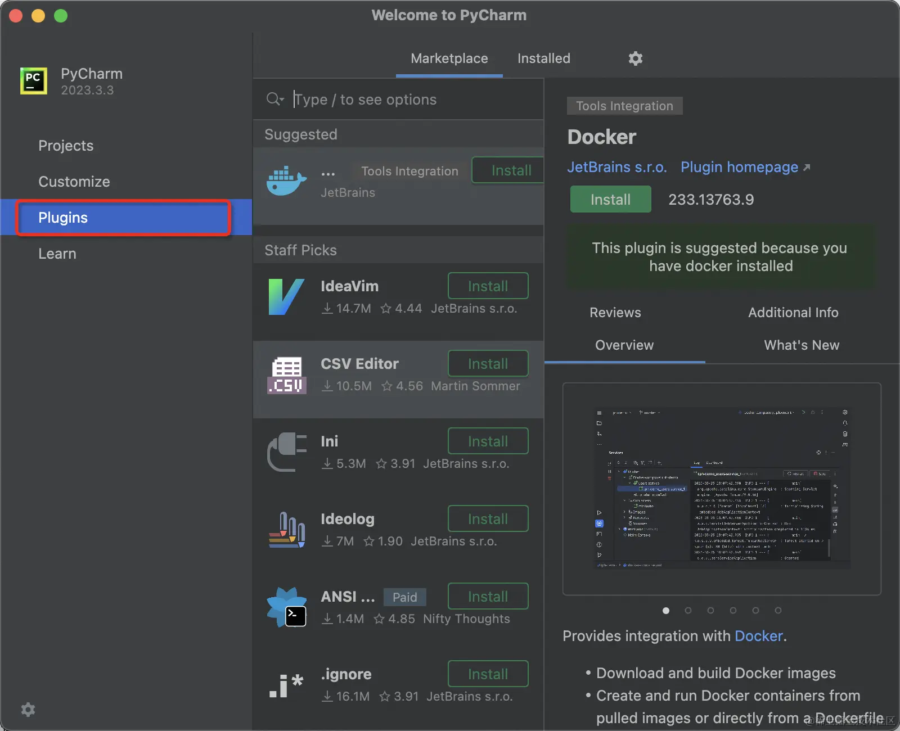This screenshot has width=900, height=731.
Task: Click the CSV Editor download count icon
Action: coord(327,386)
